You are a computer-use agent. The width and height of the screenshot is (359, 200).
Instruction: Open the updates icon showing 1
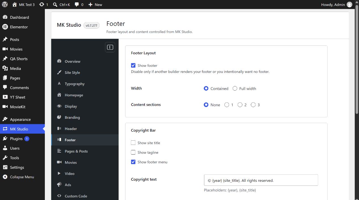coord(42,5)
